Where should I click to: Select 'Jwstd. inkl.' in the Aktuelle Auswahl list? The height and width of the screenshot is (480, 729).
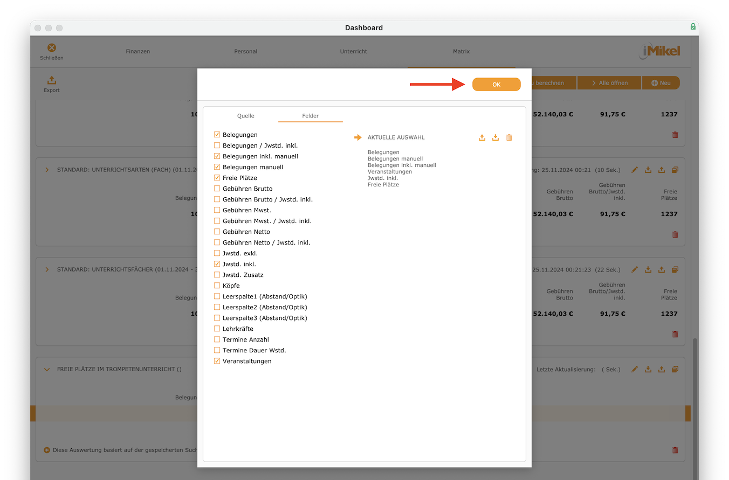click(383, 178)
